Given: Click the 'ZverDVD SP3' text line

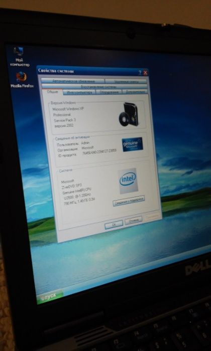Looking at the screenshot, I should point(71,186).
